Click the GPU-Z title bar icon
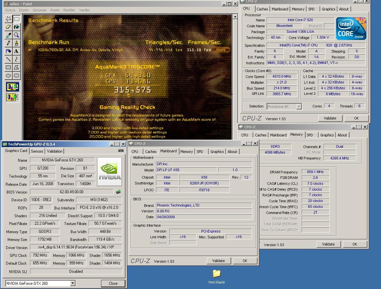Viewport: 381px width, 289px height. 5,144
